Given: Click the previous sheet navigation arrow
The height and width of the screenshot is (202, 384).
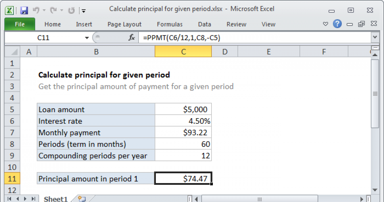Looking at the screenshot, I should (17, 199).
